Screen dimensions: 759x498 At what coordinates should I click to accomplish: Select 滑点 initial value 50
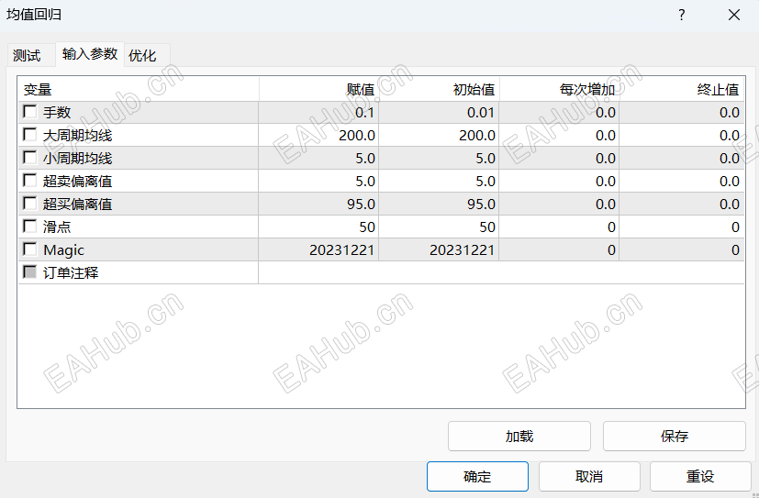(439, 227)
